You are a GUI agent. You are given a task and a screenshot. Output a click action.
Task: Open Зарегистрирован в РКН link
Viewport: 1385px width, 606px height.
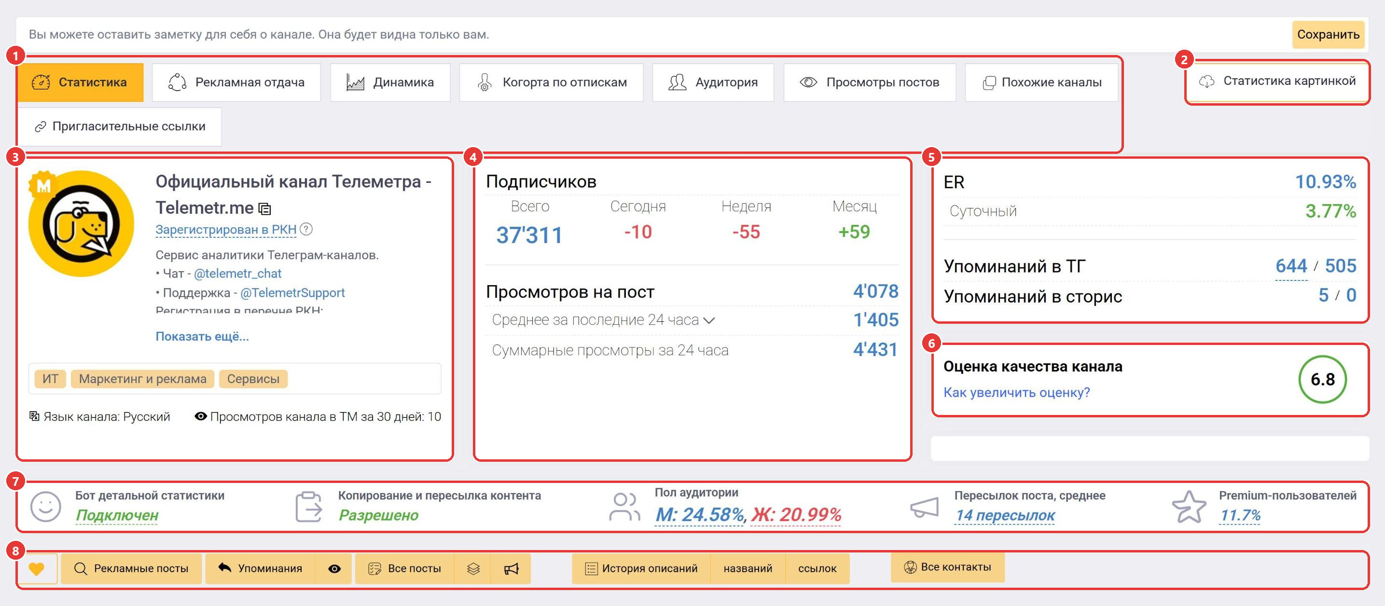pyautogui.click(x=226, y=230)
